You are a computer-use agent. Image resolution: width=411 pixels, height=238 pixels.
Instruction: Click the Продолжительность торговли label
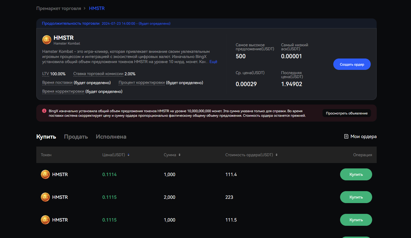tap(71, 23)
